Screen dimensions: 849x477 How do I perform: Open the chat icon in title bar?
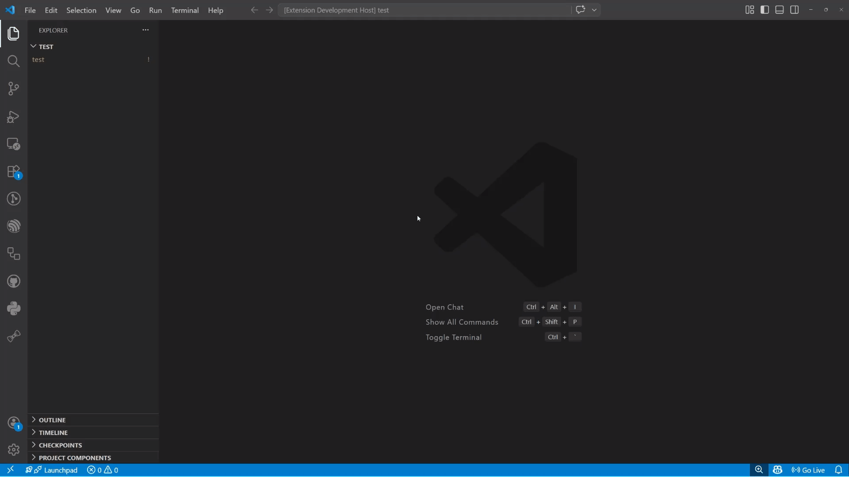point(581,10)
